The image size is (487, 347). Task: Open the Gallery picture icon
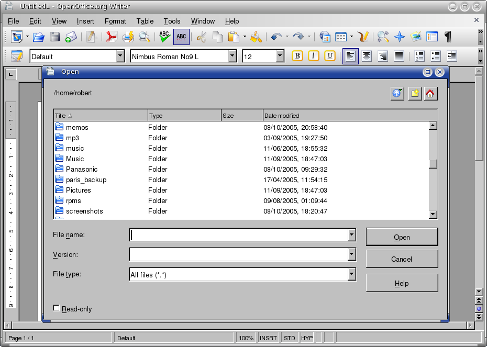[416, 37]
